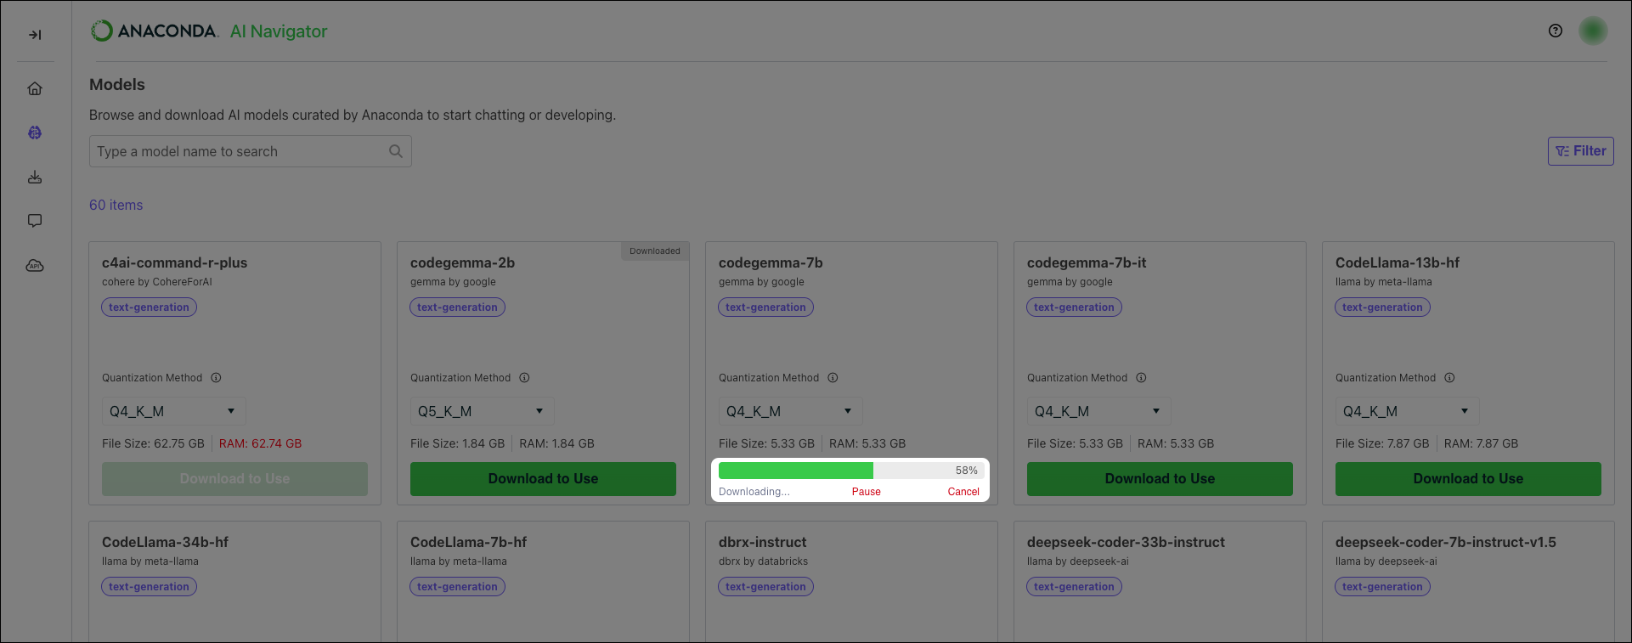Select the c4ai-command-r-plus title
The image size is (1632, 643).
click(175, 263)
